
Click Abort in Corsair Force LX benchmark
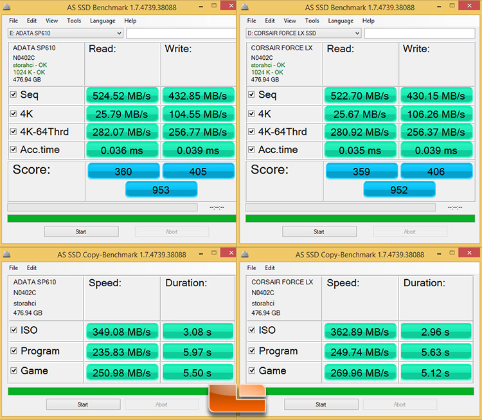point(410,232)
